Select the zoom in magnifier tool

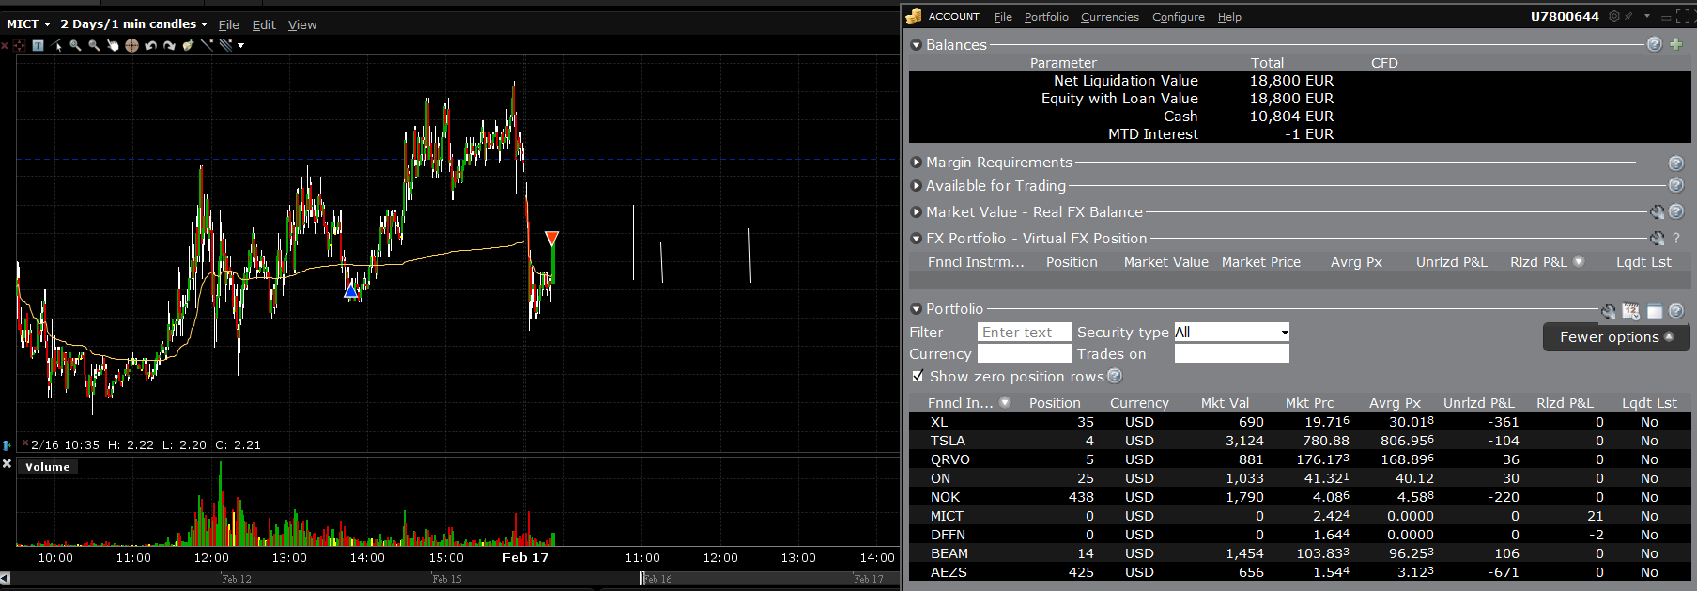[x=75, y=45]
